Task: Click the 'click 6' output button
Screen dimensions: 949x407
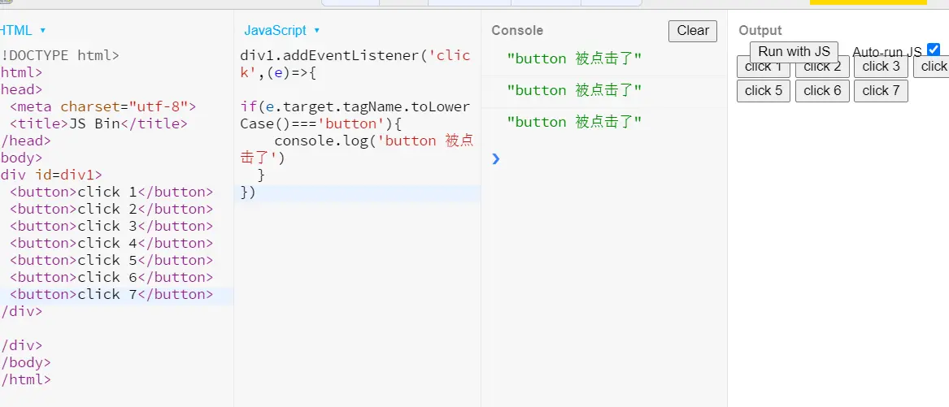Action: [822, 90]
